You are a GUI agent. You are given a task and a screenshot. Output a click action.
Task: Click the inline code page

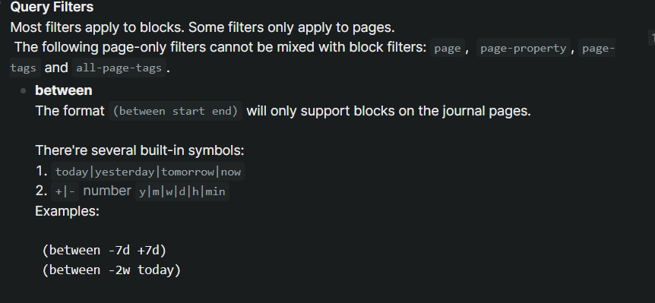(x=448, y=48)
